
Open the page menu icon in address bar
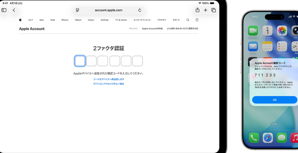[x=77, y=10]
